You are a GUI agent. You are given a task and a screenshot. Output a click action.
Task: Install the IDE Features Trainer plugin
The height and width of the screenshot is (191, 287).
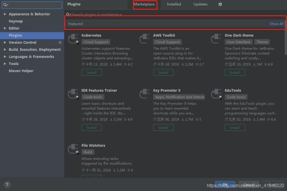[x=91, y=127]
